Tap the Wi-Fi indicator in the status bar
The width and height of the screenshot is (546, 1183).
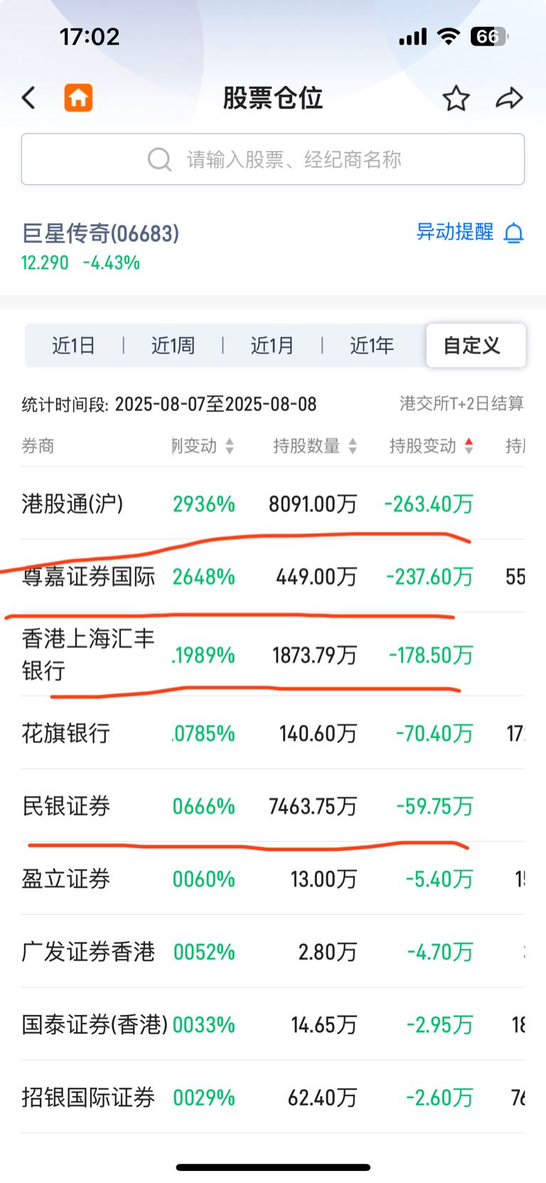pos(449,36)
